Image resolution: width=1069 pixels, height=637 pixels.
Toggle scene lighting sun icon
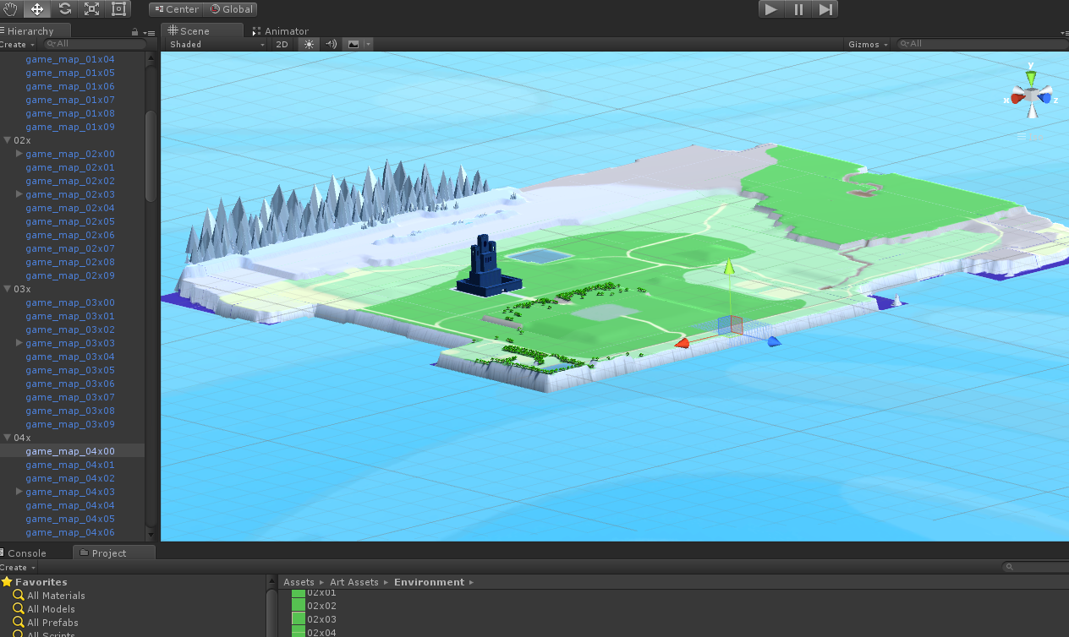tap(309, 44)
